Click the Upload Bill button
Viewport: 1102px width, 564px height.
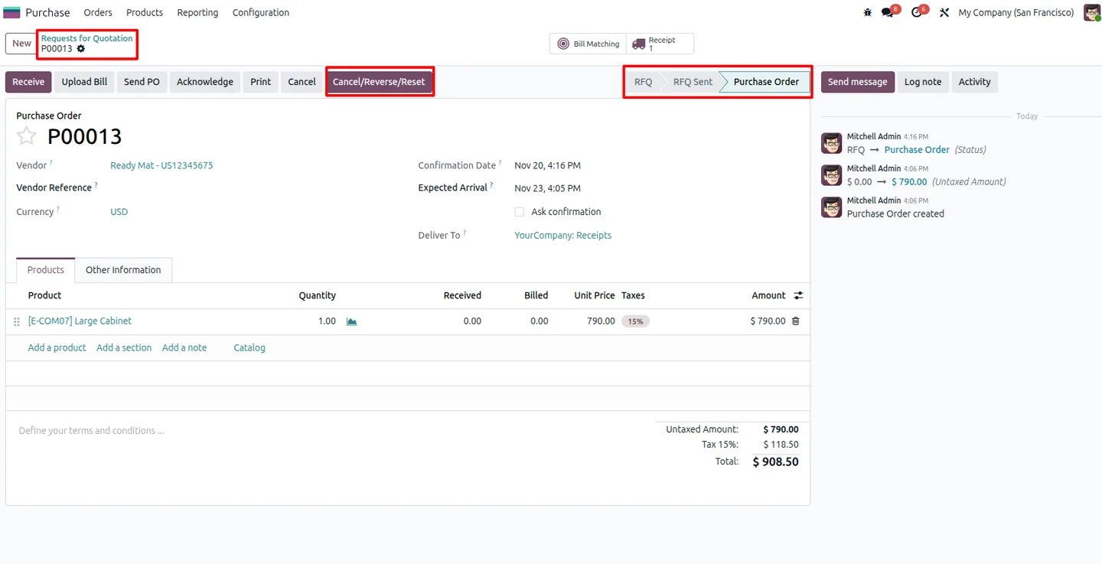84,82
